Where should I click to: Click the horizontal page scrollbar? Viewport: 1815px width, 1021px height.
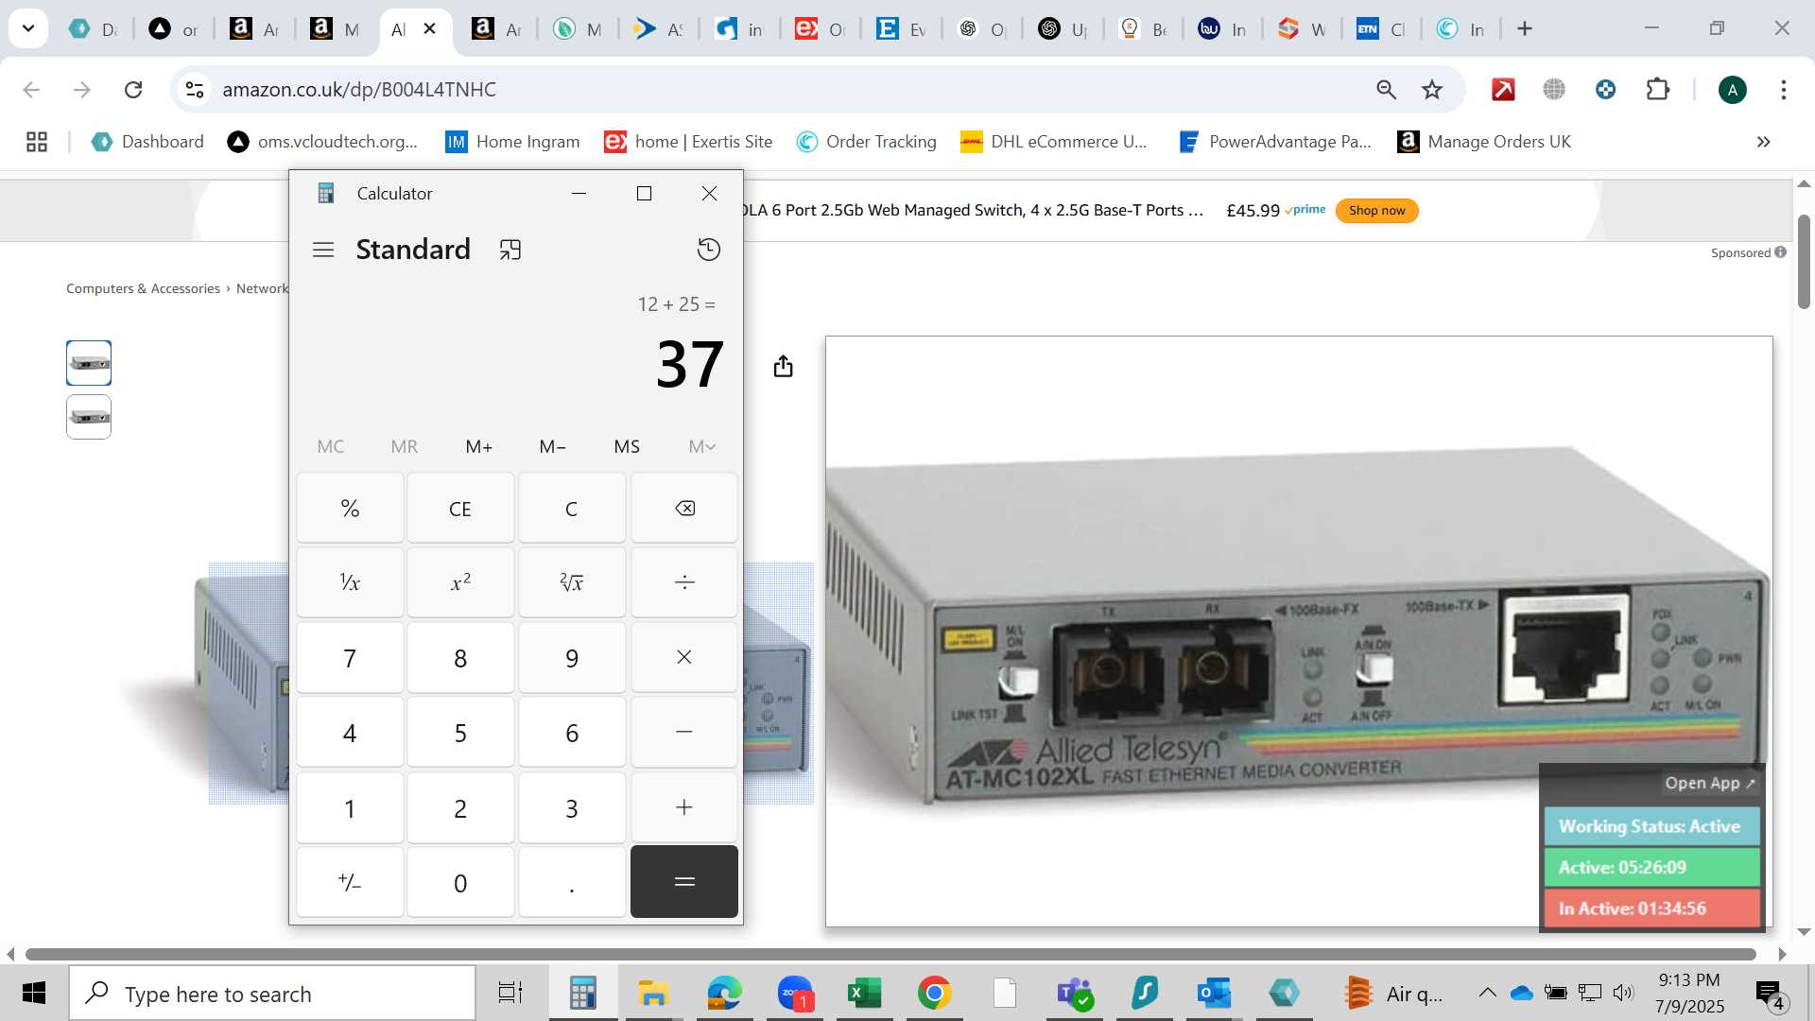[x=890, y=954]
